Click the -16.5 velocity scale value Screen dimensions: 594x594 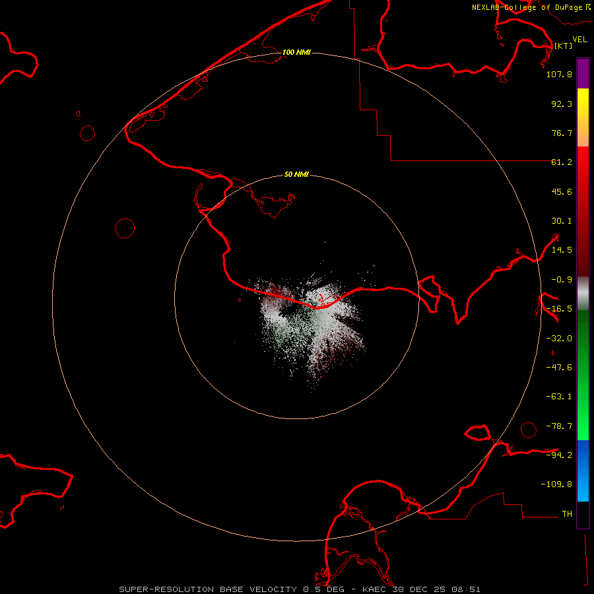pos(559,309)
